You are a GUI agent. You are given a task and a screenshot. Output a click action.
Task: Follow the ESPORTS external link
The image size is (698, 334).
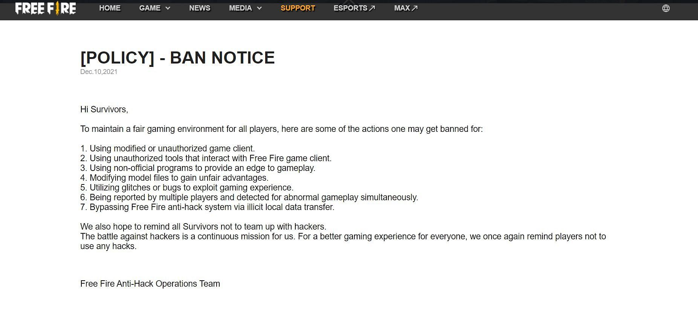tap(350, 8)
